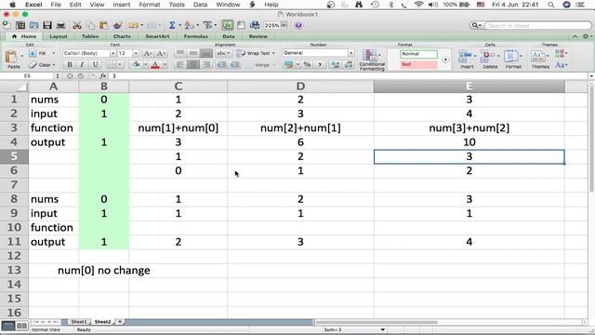Open the Wrap Text dropdown
This screenshot has width=595, height=335.
coord(273,53)
